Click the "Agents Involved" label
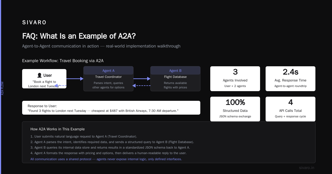This screenshot has width=332, height=174. 235,80
